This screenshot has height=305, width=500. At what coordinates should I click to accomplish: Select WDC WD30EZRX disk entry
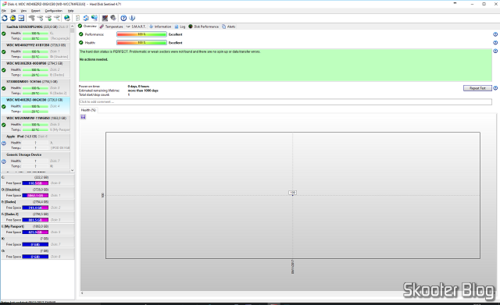[35, 69]
